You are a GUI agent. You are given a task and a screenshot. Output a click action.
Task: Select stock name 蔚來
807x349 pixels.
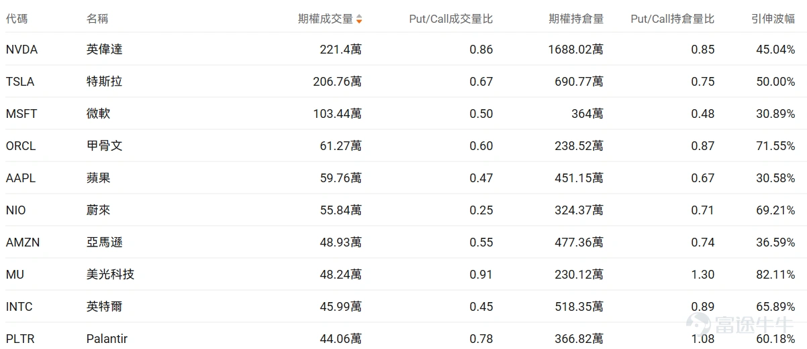(99, 210)
